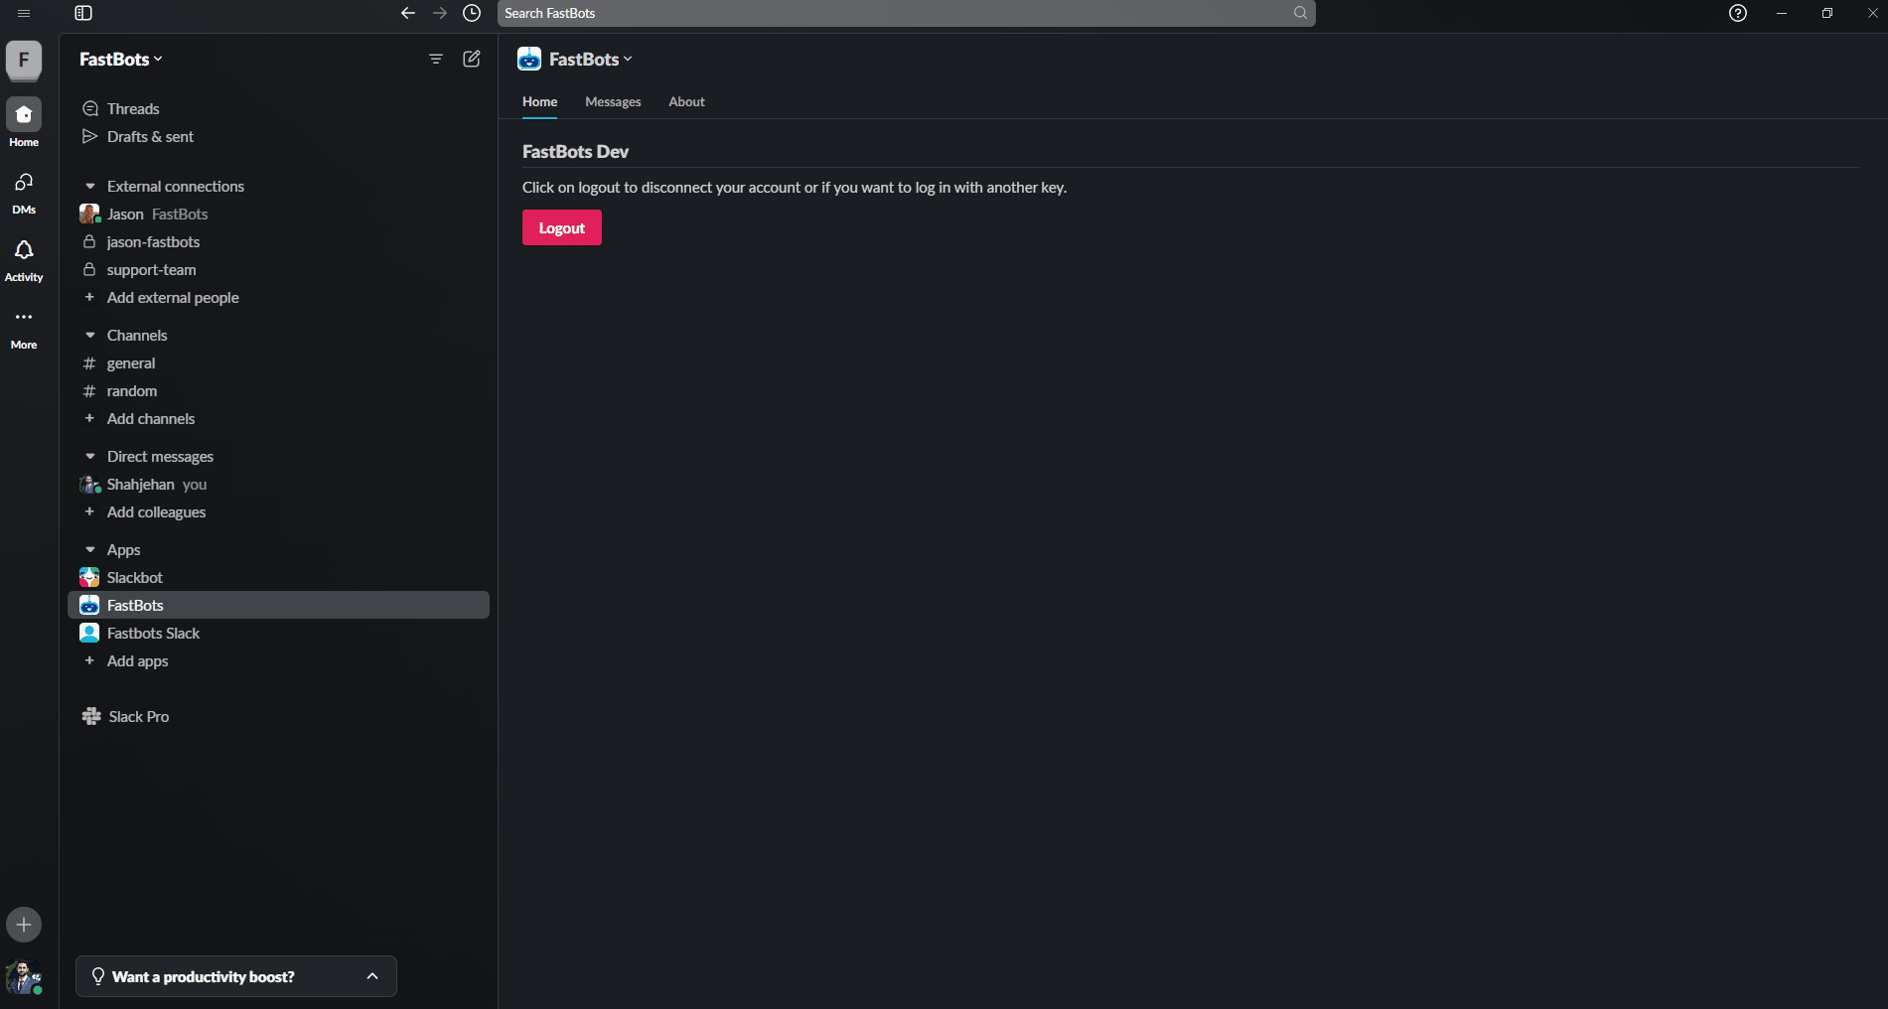Switch to the Messages tab

(x=613, y=101)
